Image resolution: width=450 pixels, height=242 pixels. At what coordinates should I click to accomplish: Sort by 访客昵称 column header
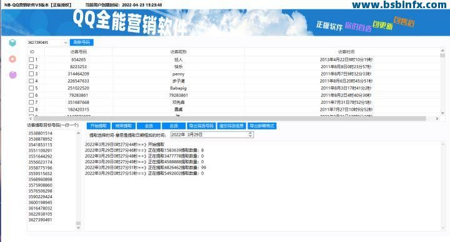click(x=178, y=52)
